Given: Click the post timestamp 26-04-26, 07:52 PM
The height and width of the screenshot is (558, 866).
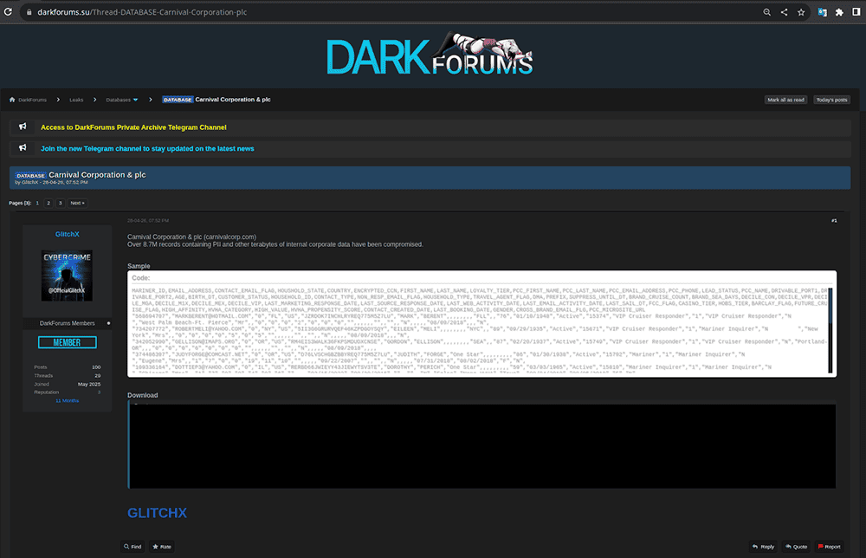Looking at the screenshot, I should [148, 220].
